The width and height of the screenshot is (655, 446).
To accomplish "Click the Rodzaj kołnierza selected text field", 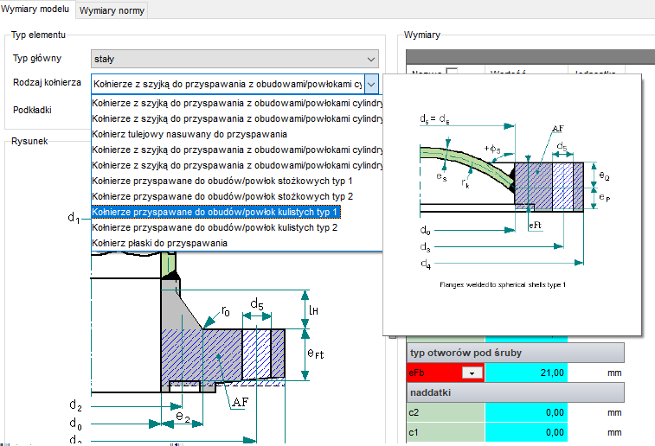I will click(228, 85).
